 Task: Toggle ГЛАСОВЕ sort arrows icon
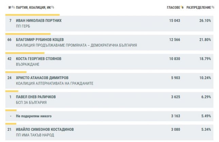182,7
